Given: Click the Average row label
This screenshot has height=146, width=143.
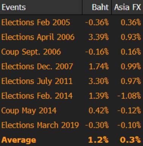Looking at the screenshot, I should pos(19,140).
